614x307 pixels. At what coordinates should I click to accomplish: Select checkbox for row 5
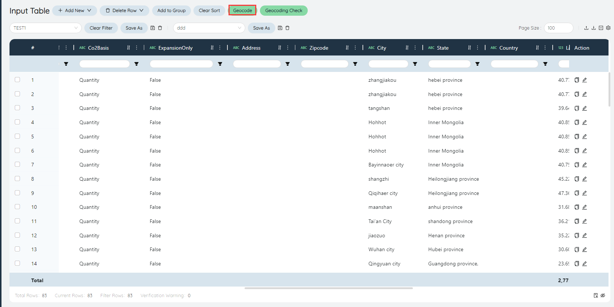pyautogui.click(x=17, y=136)
